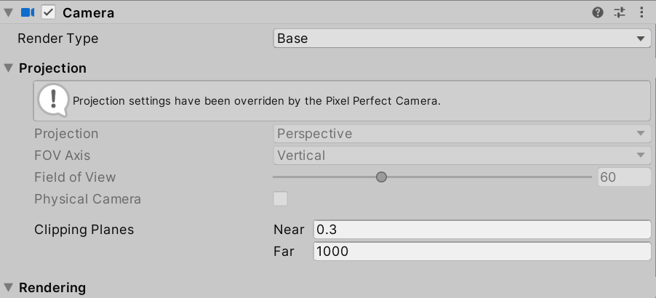Open the Camera component presets icon
The height and width of the screenshot is (298, 656).
click(x=620, y=12)
